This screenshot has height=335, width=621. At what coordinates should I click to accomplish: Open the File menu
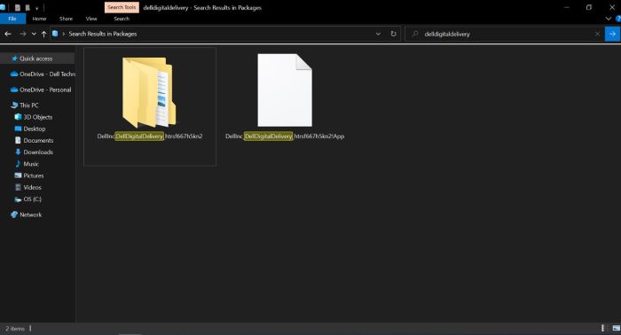[x=12, y=19]
